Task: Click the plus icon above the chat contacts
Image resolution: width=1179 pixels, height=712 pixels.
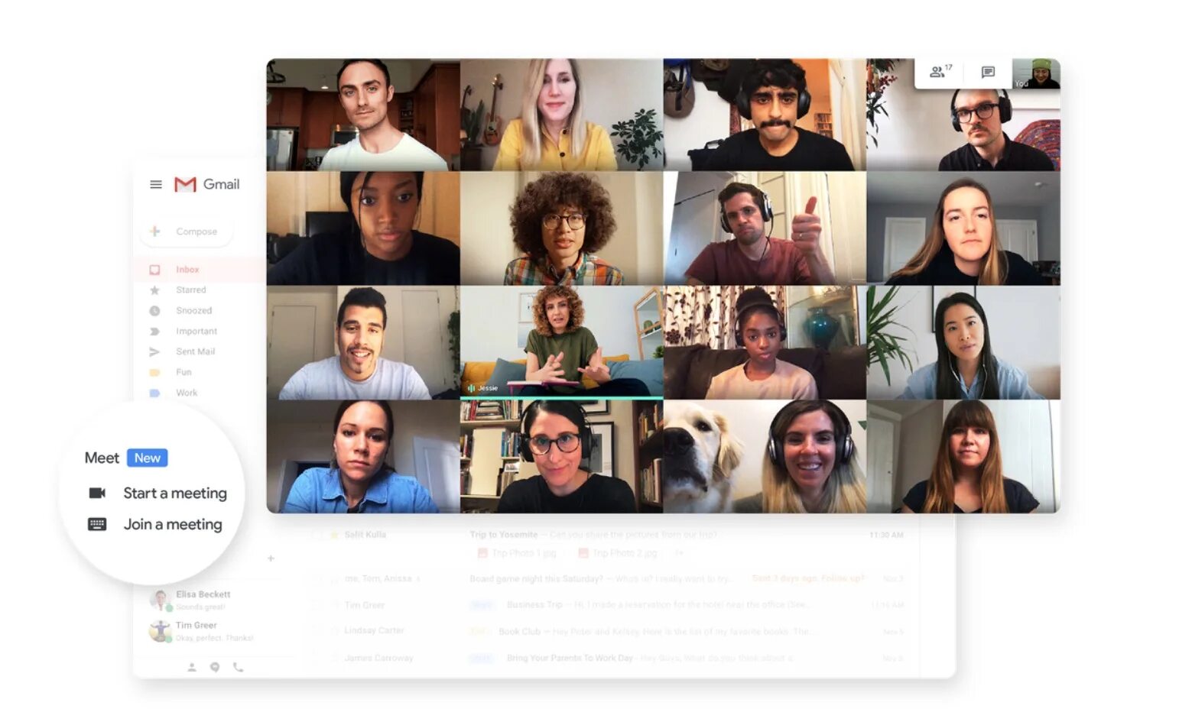Action: pos(271,558)
